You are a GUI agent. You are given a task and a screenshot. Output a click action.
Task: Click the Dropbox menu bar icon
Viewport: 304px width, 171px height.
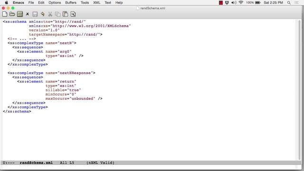click(227, 2)
